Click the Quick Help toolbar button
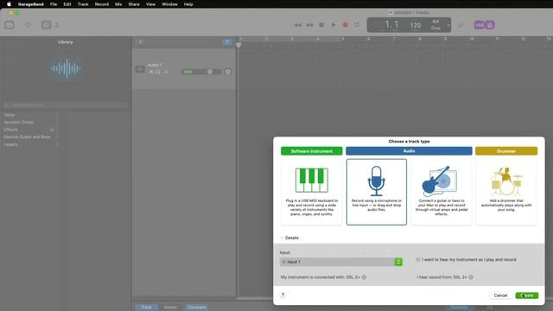Viewport: 553px width, 311px height. tap(28, 25)
